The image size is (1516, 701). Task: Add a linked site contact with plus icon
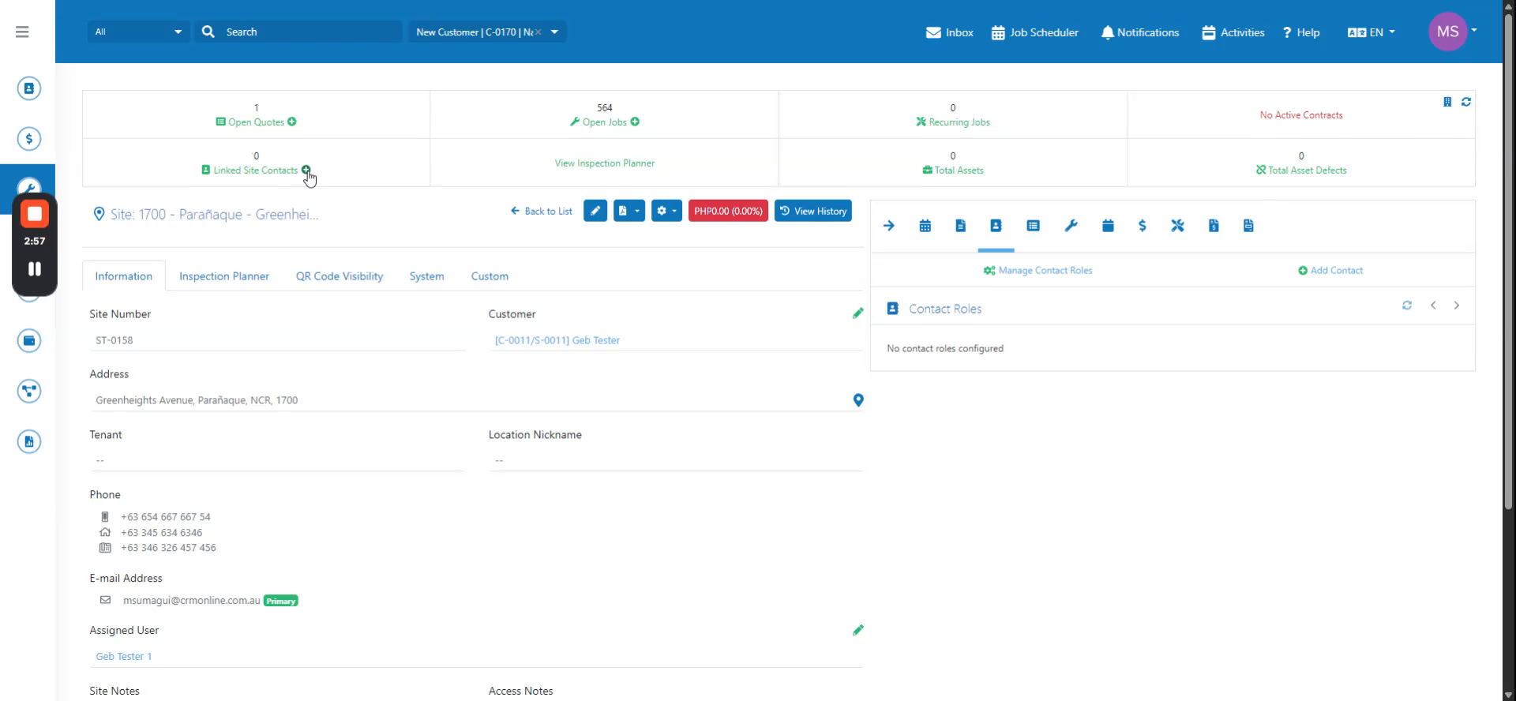pyautogui.click(x=306, y=170)
